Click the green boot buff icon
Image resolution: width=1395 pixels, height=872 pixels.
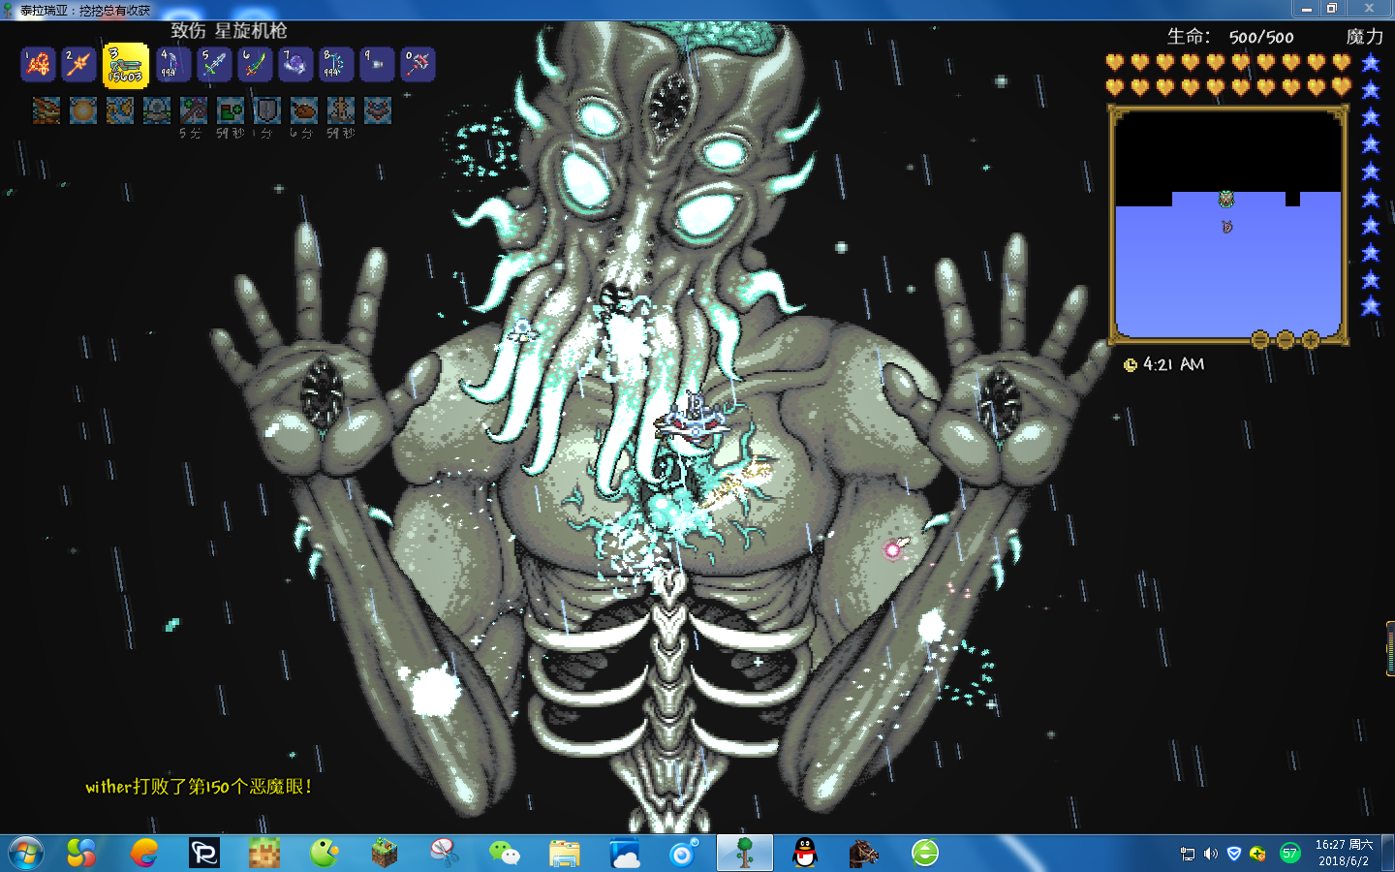point(231,110)
